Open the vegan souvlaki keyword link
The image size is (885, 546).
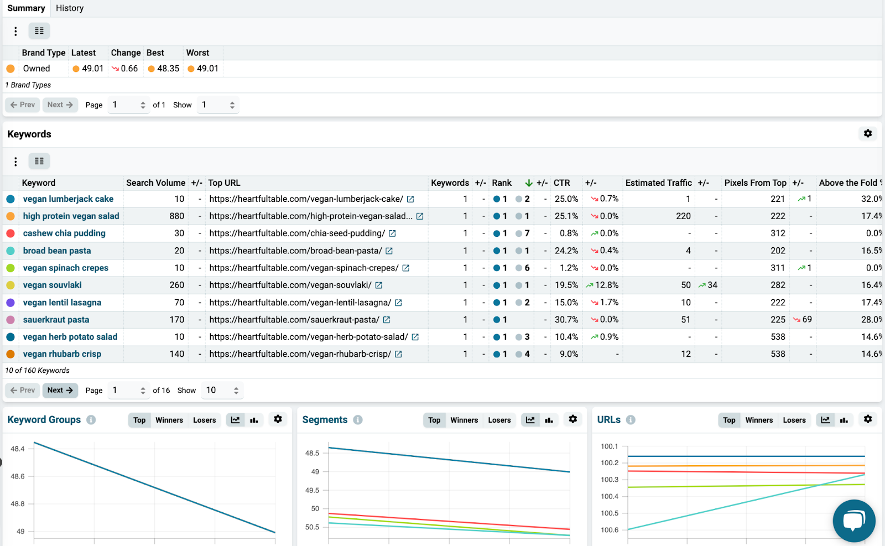pos(51,285)
